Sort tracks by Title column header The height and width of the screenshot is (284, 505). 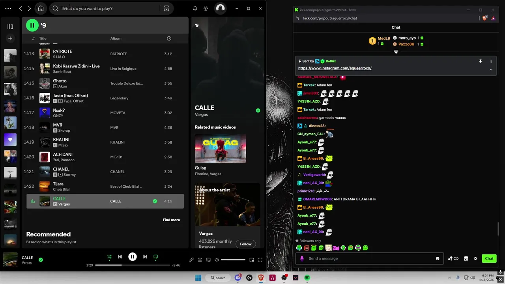[x=43, y=38]
